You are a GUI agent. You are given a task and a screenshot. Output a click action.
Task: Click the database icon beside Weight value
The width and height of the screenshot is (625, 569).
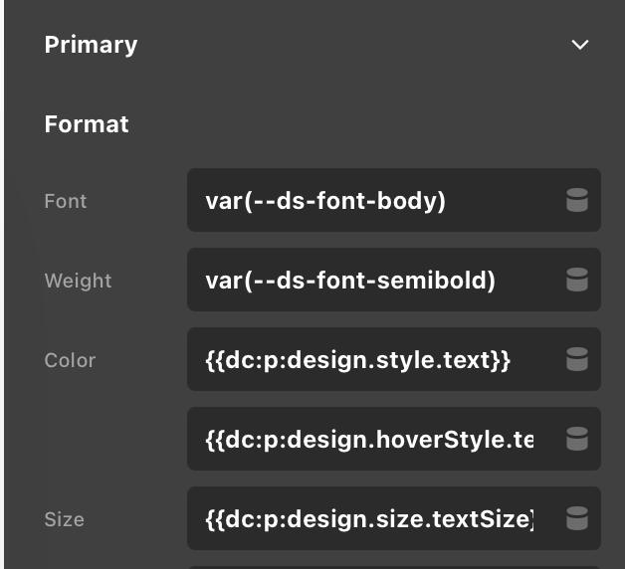tap(576, 281)
